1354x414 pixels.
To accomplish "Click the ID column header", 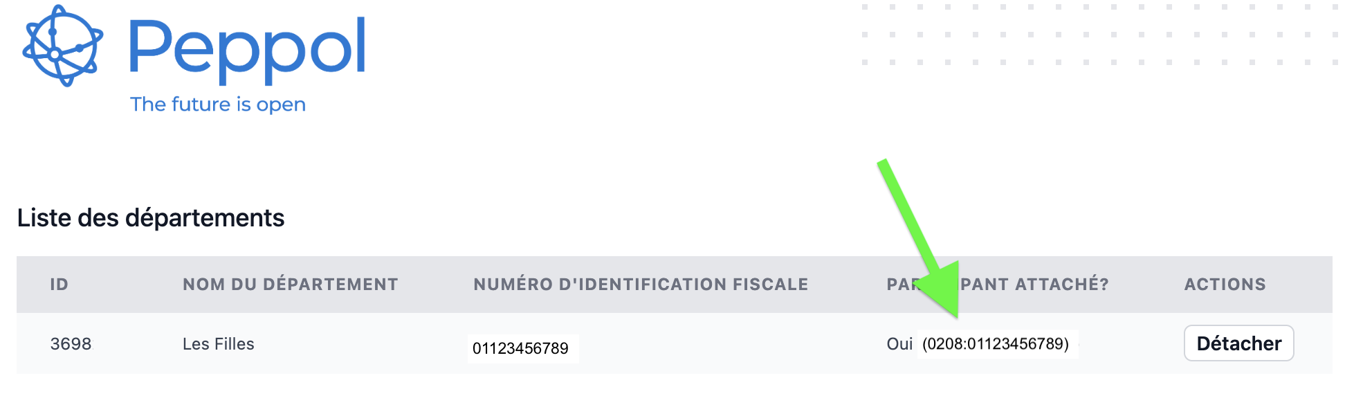I will pyautogui.click(x=60, y=285).
